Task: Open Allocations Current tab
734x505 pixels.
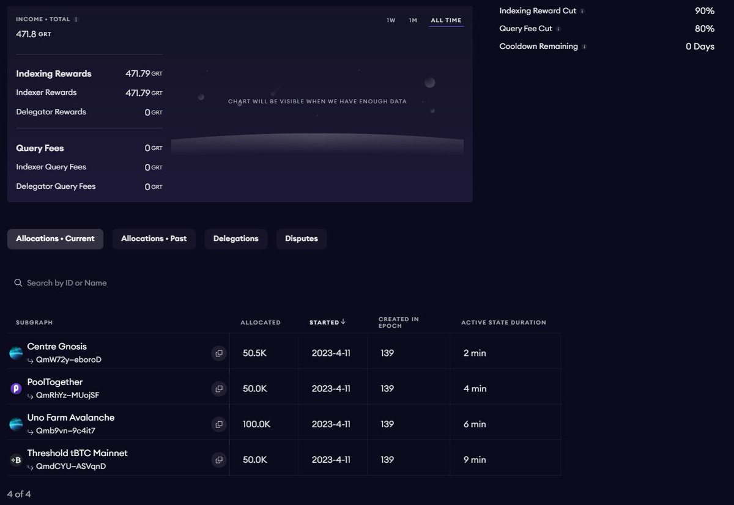Action: pyautogui.click(x=55, y=238)
